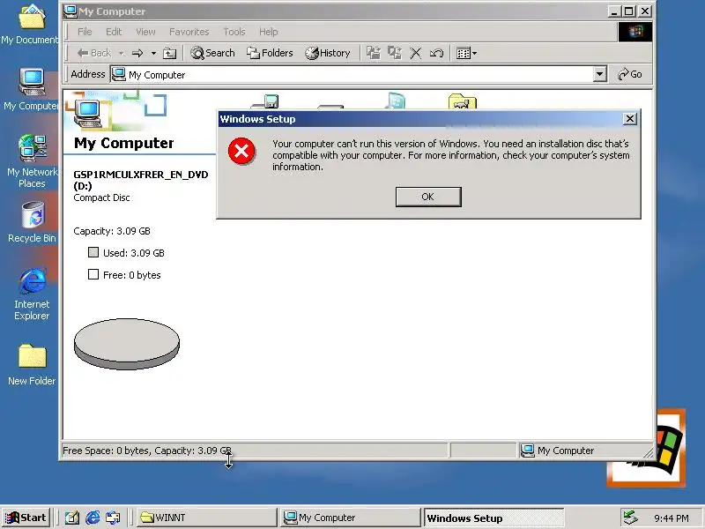Click the Outlook Express quick launch icon

click(x=113, y=518)
